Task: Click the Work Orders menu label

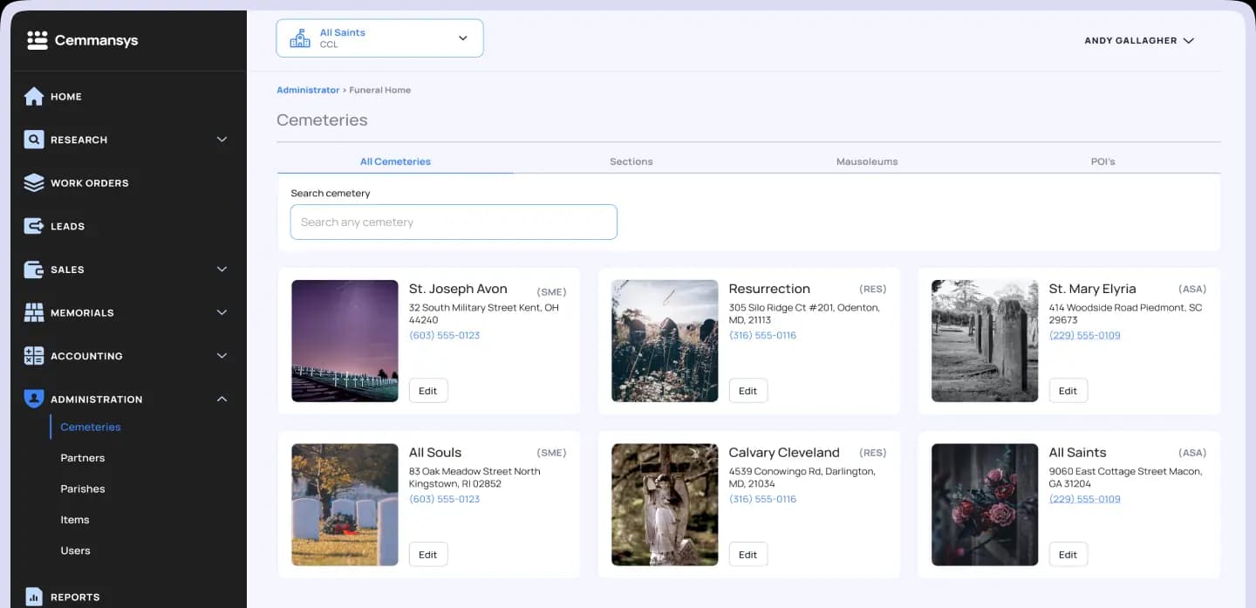Action: [x=90, y=183]
